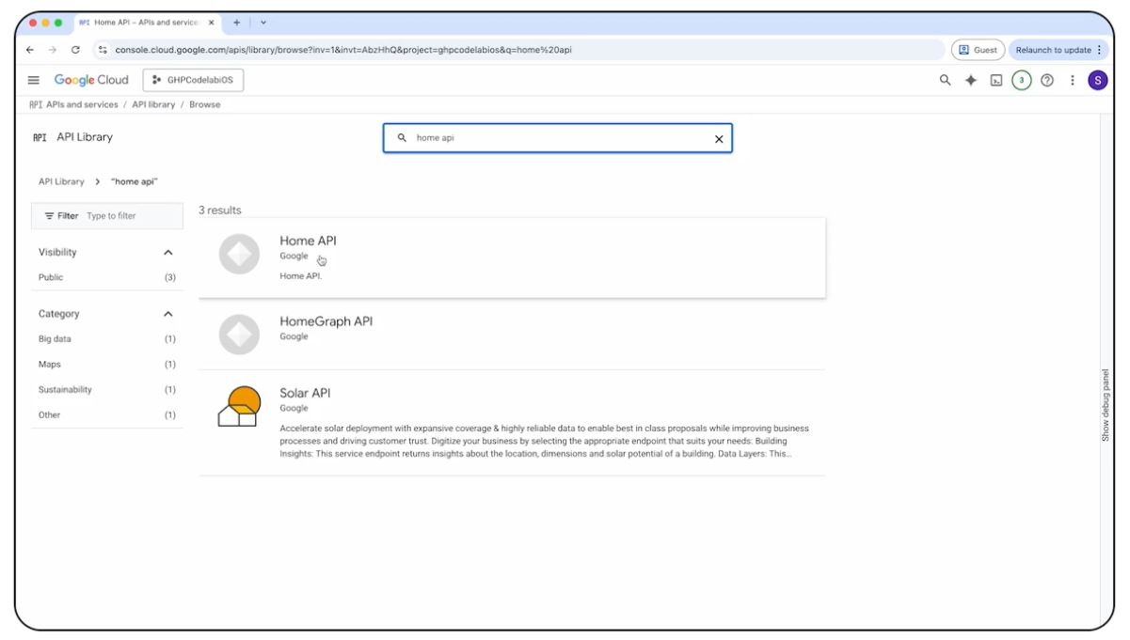Collapse the Visibility filter section

click(168, 253)
